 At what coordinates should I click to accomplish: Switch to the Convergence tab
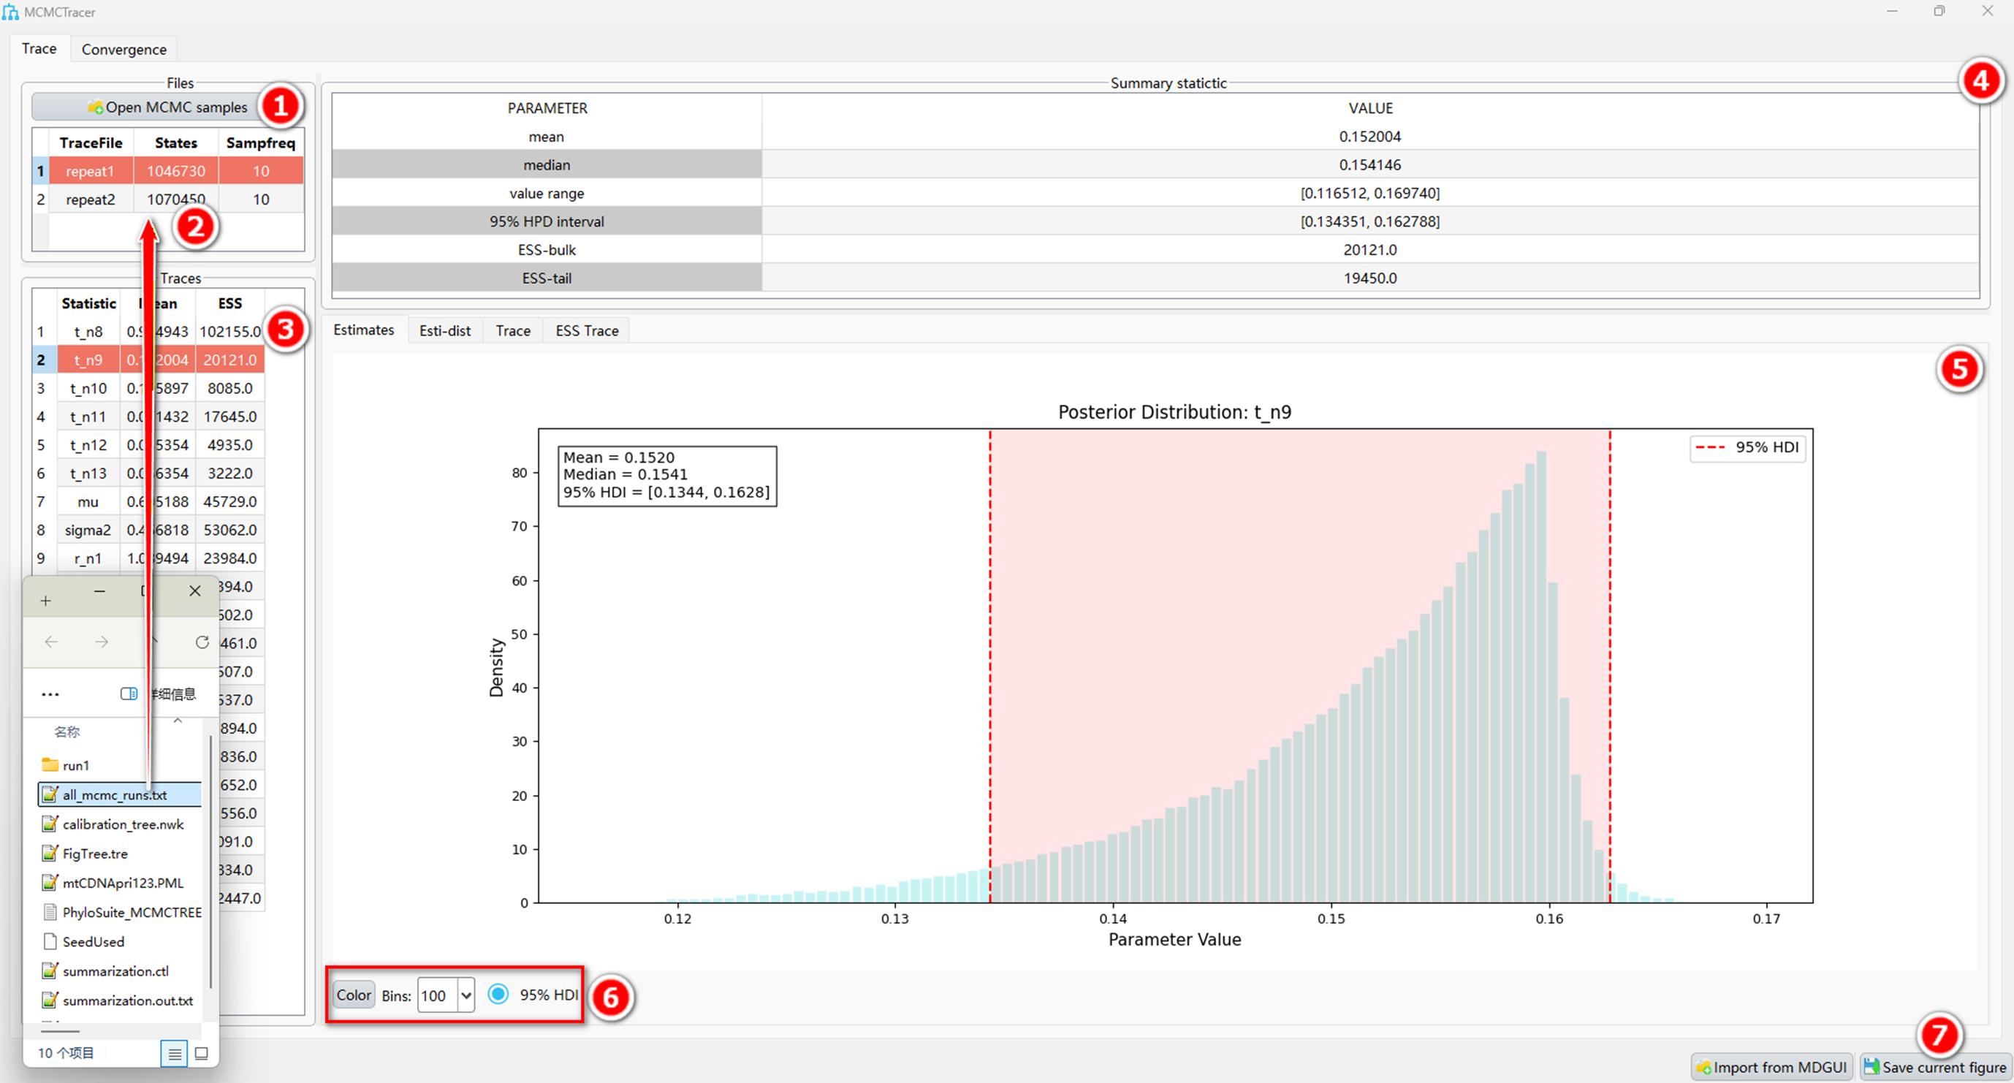[x=123, y=49]
